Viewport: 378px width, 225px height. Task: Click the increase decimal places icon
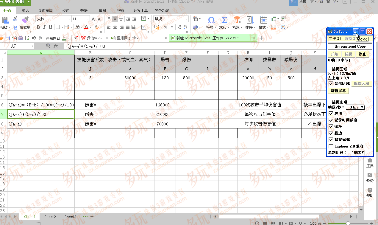coord(179,27)
